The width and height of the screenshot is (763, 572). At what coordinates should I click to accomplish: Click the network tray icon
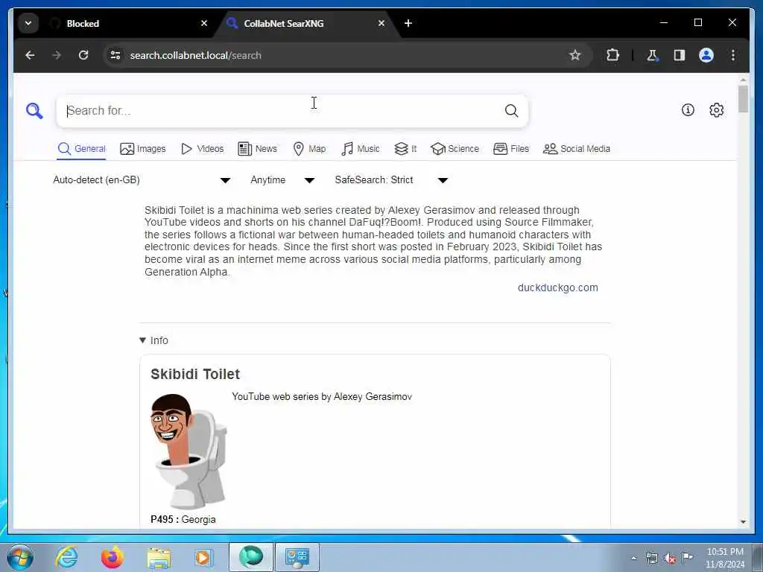[x=651, y=559]
